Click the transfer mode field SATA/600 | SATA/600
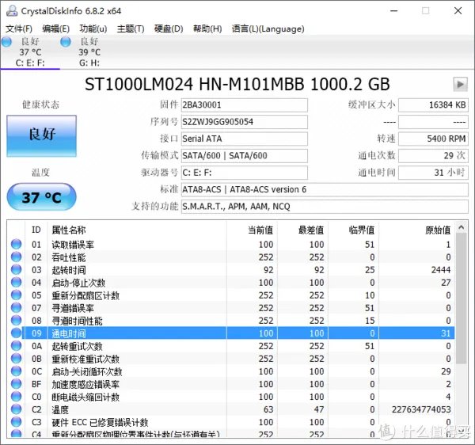Viewport: 475px width, 445px height. tap(244, 156)
